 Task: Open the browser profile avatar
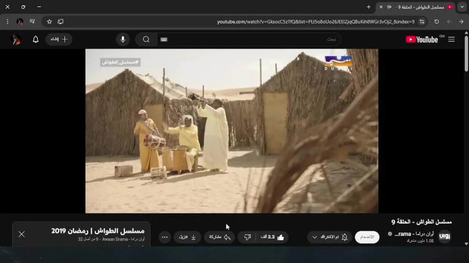(20, 22)
